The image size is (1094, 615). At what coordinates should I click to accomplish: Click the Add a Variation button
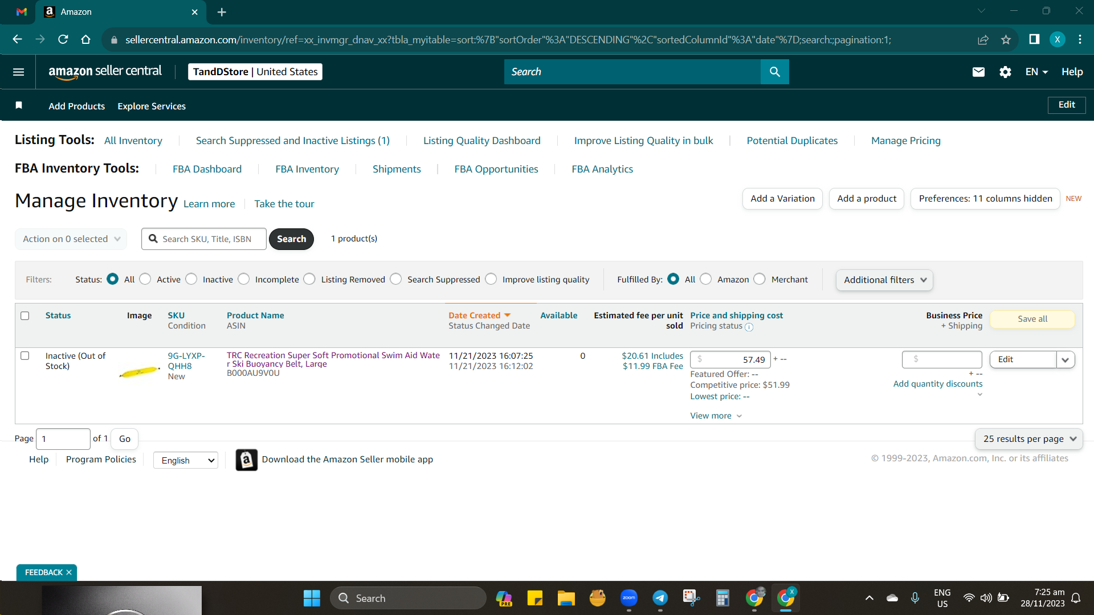point(782,199)
